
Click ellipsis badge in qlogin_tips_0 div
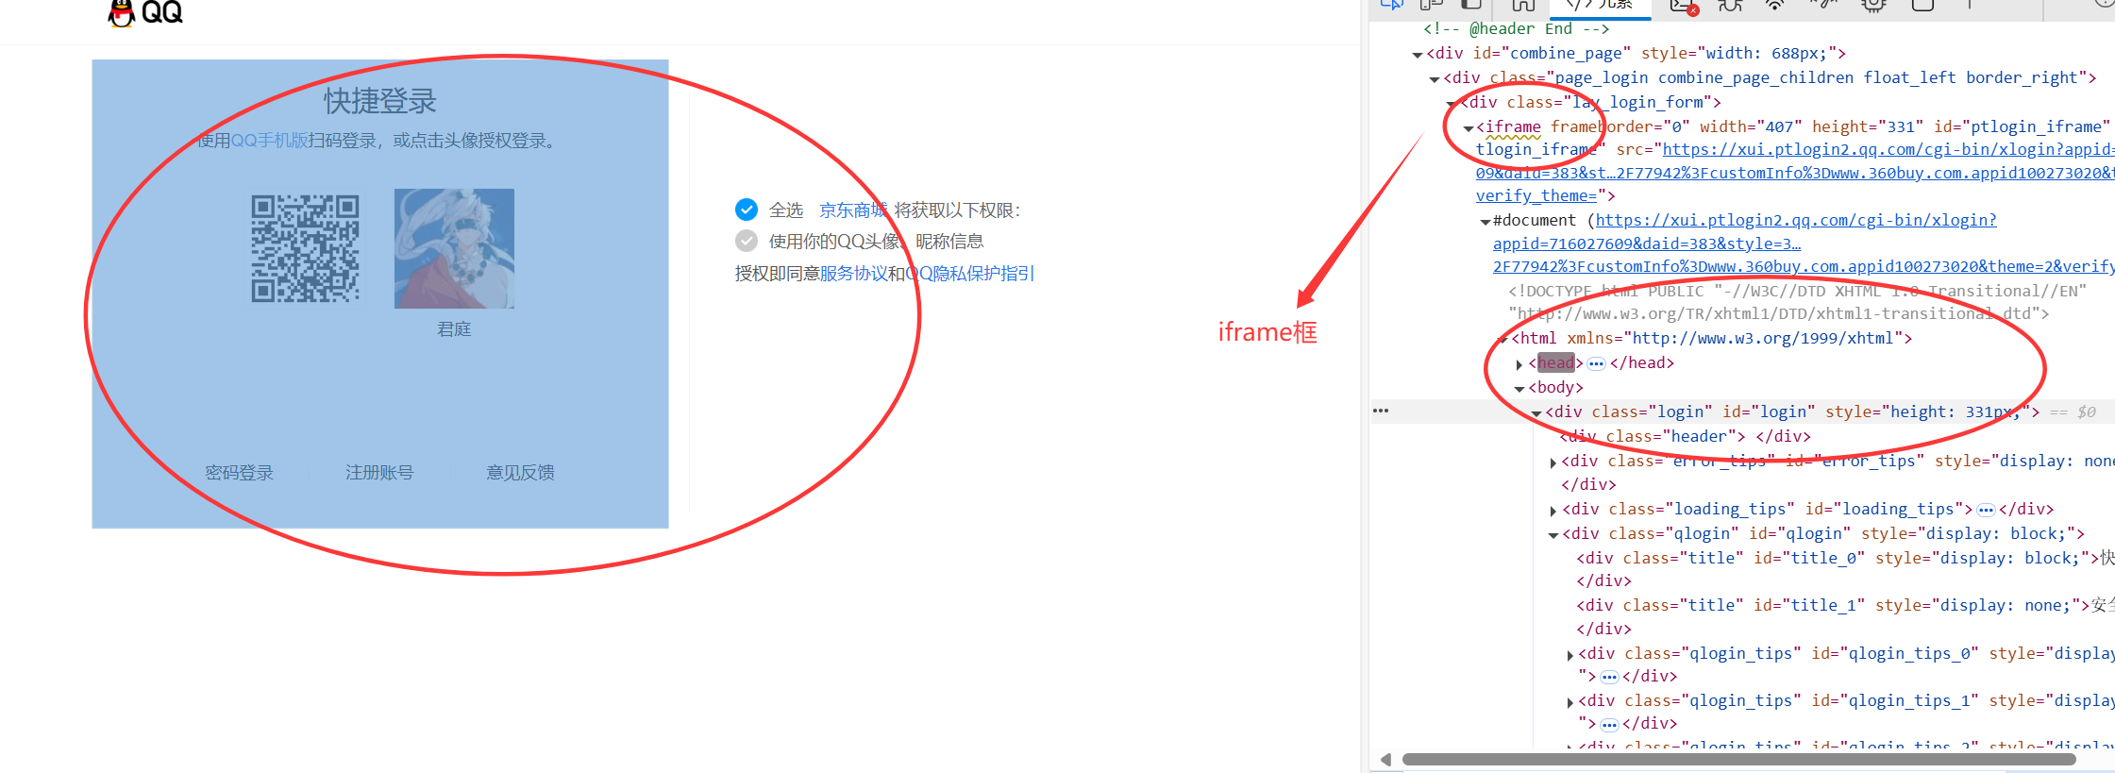pyautogui.click(x=1610, y=677)
